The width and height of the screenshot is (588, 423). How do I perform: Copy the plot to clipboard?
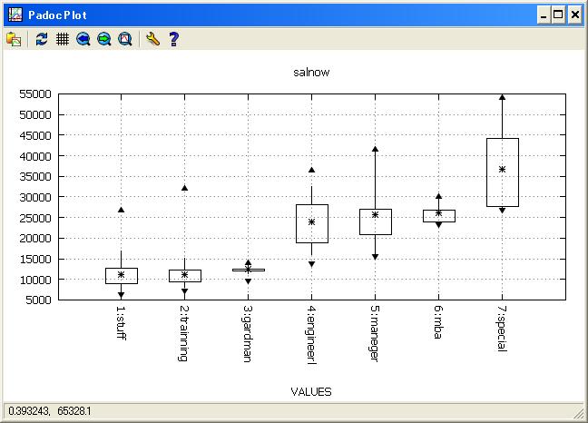(14, 39)
